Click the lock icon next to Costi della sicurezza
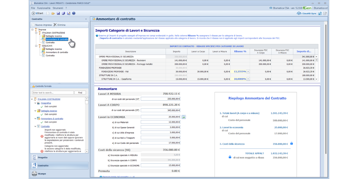Screen dimensions: 358x179 tap(291, 143)
